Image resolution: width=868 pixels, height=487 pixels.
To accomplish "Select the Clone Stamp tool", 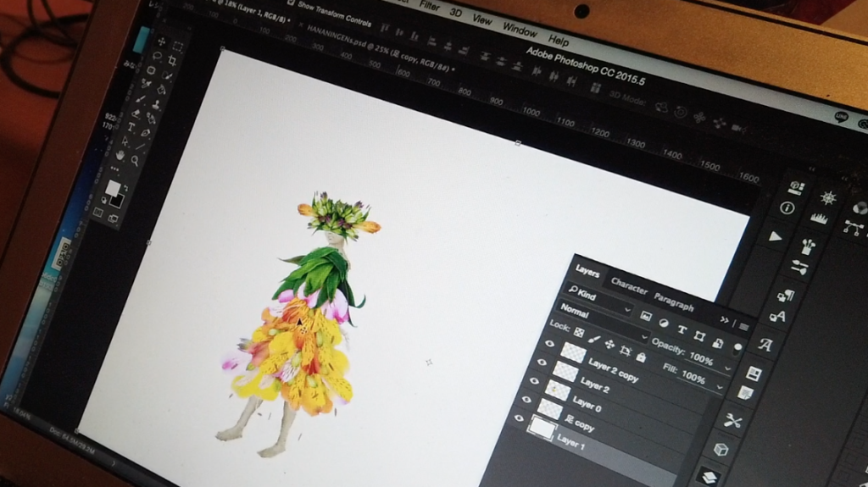I will tap(157, 104).
